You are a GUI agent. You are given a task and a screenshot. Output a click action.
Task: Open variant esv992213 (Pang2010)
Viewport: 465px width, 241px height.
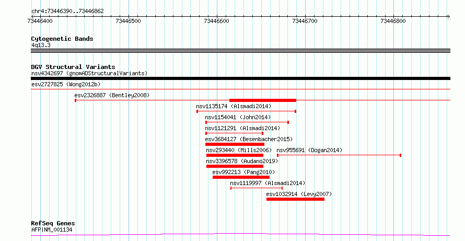click(243, 172)
